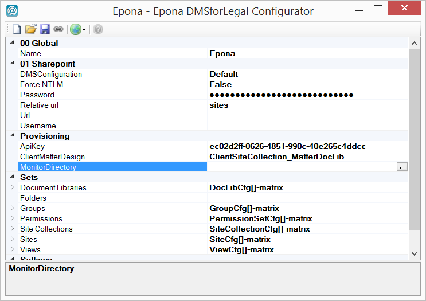
Task: Expand the Site Collections row
Action: coord(12,229)
